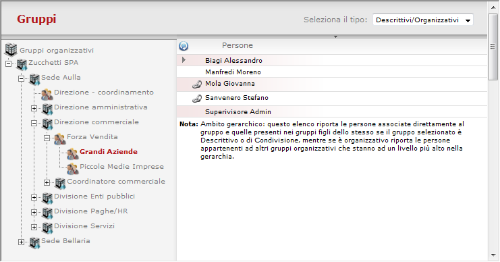Click the link icon beside Mola Giovanna
Viewport: 500px width, 262px height.
197,84
